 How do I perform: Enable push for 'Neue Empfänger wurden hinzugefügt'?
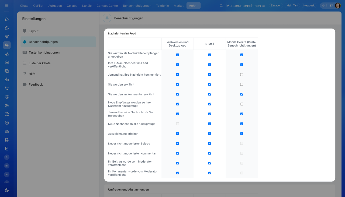pyautogui.click(x=241, y=104)
